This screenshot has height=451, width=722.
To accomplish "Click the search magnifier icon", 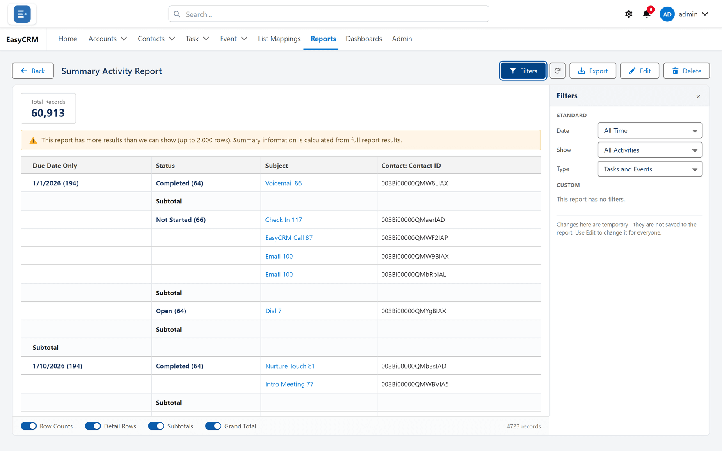I will pyautogui.click(x=177, y=14).
